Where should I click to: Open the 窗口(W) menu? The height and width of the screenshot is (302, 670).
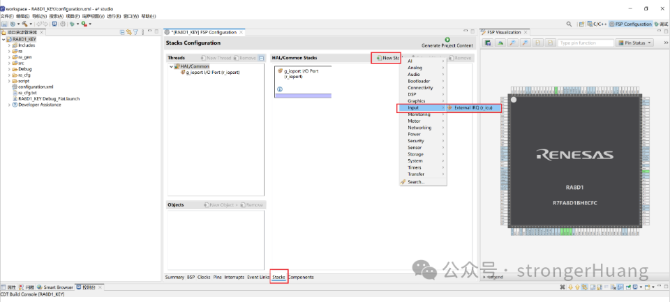click(x=131, y=16)
